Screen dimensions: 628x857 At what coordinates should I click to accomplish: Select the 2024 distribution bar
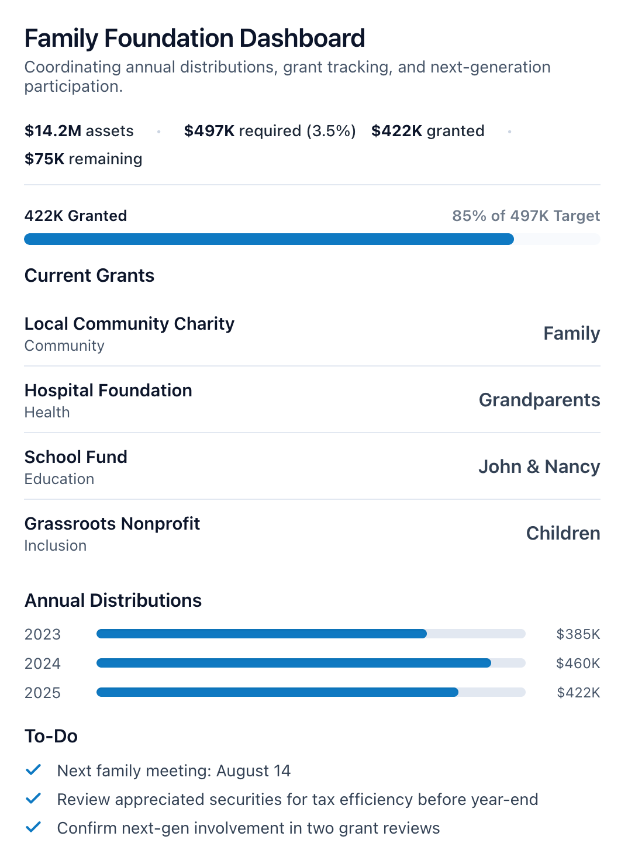310,663
